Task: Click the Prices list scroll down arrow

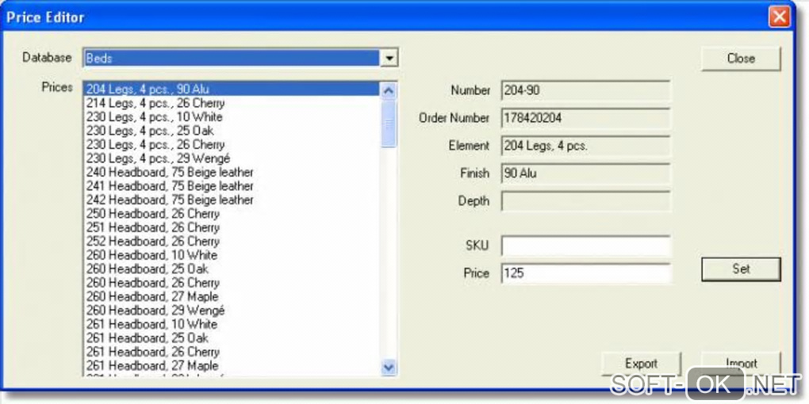Action: (389, 367)
